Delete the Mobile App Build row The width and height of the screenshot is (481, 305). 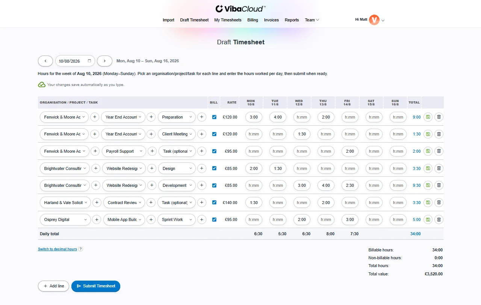439,219
